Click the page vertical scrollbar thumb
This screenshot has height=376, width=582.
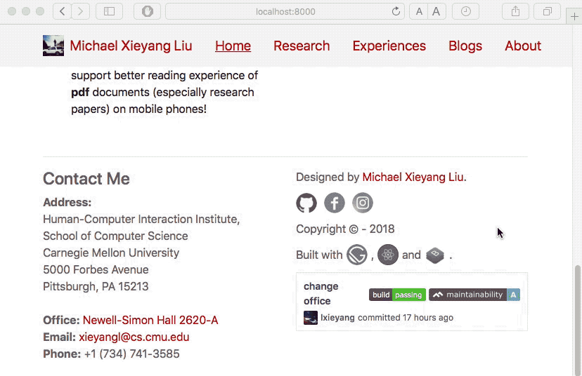[578, 321]
